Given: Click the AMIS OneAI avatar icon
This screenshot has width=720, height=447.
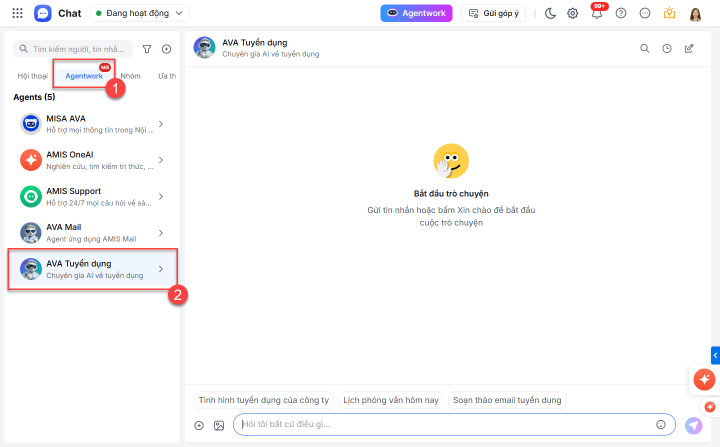Looking at the screenshot, I should click(31, 160).
